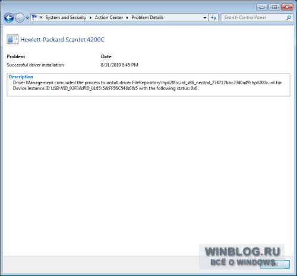Expand the hidden breadcrumb chevrons
297x276 pixels.
(x=41, y=17)
